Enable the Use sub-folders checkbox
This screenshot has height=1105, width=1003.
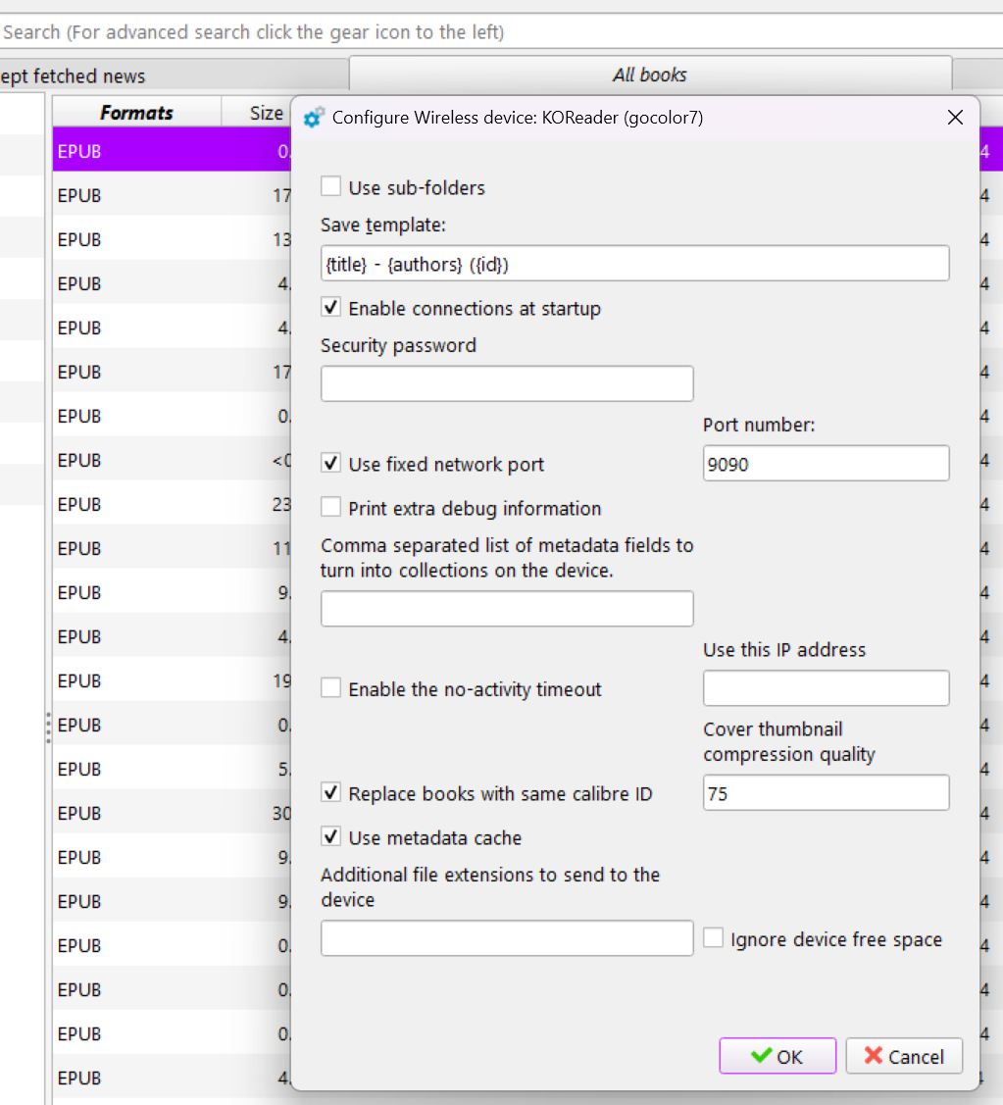point(331,187)
